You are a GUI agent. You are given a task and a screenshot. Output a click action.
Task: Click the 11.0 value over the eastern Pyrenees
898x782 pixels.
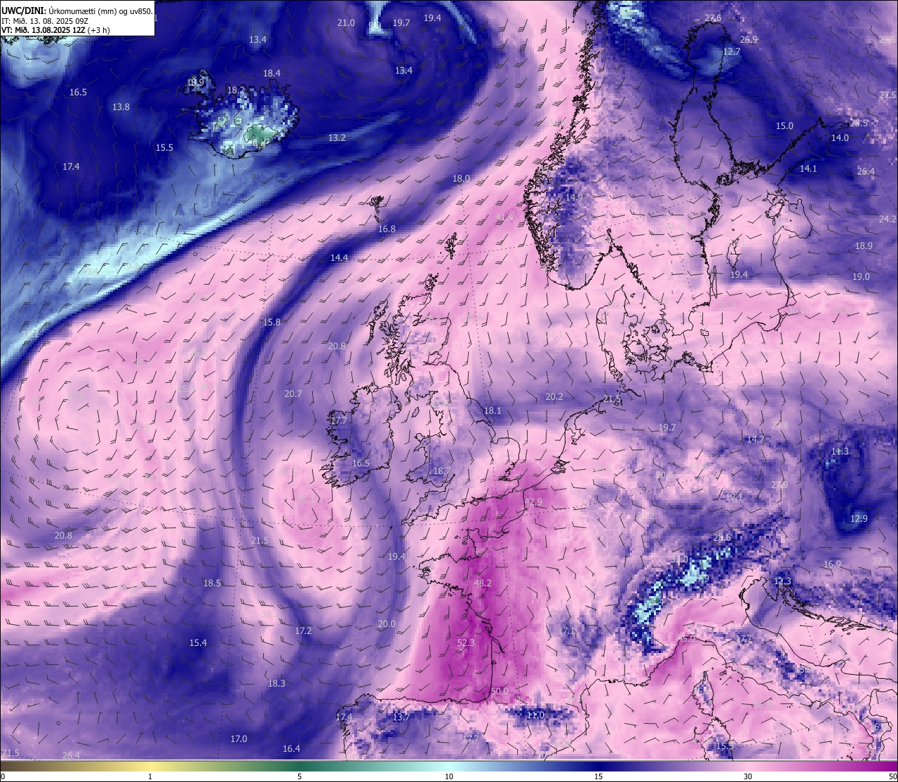click(x=535, y=715)
